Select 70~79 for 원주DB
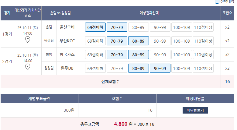This screenshot has width=237, height=130. point(117,68)
